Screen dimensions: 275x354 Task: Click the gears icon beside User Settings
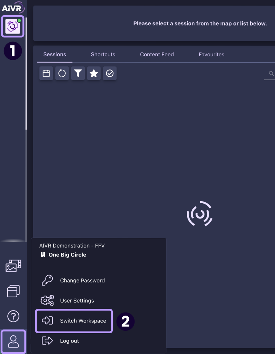(47, 300)
